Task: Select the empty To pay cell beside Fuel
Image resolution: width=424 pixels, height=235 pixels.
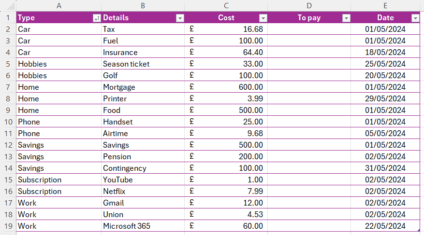Action: (309, 41)
